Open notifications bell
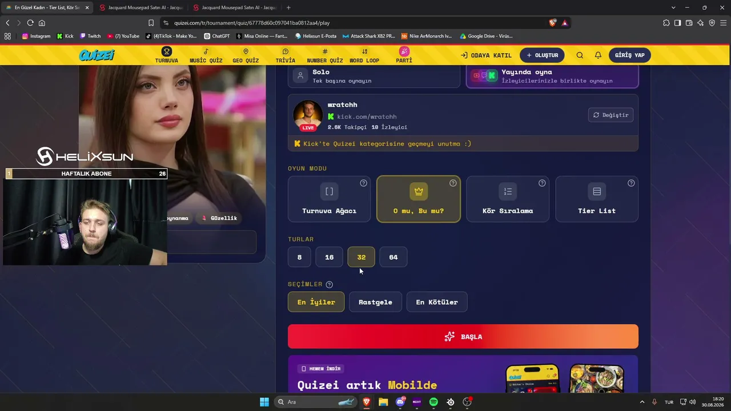Image resolution: width=731 pixels, height=411 pixels. [598, 55]
